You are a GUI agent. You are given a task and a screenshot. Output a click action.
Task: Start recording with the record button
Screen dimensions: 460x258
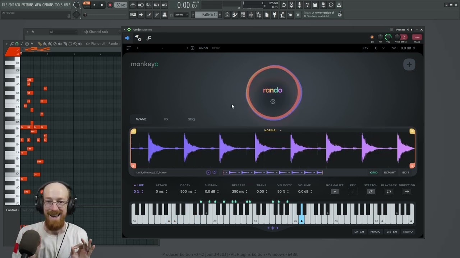tap(110, 5)
